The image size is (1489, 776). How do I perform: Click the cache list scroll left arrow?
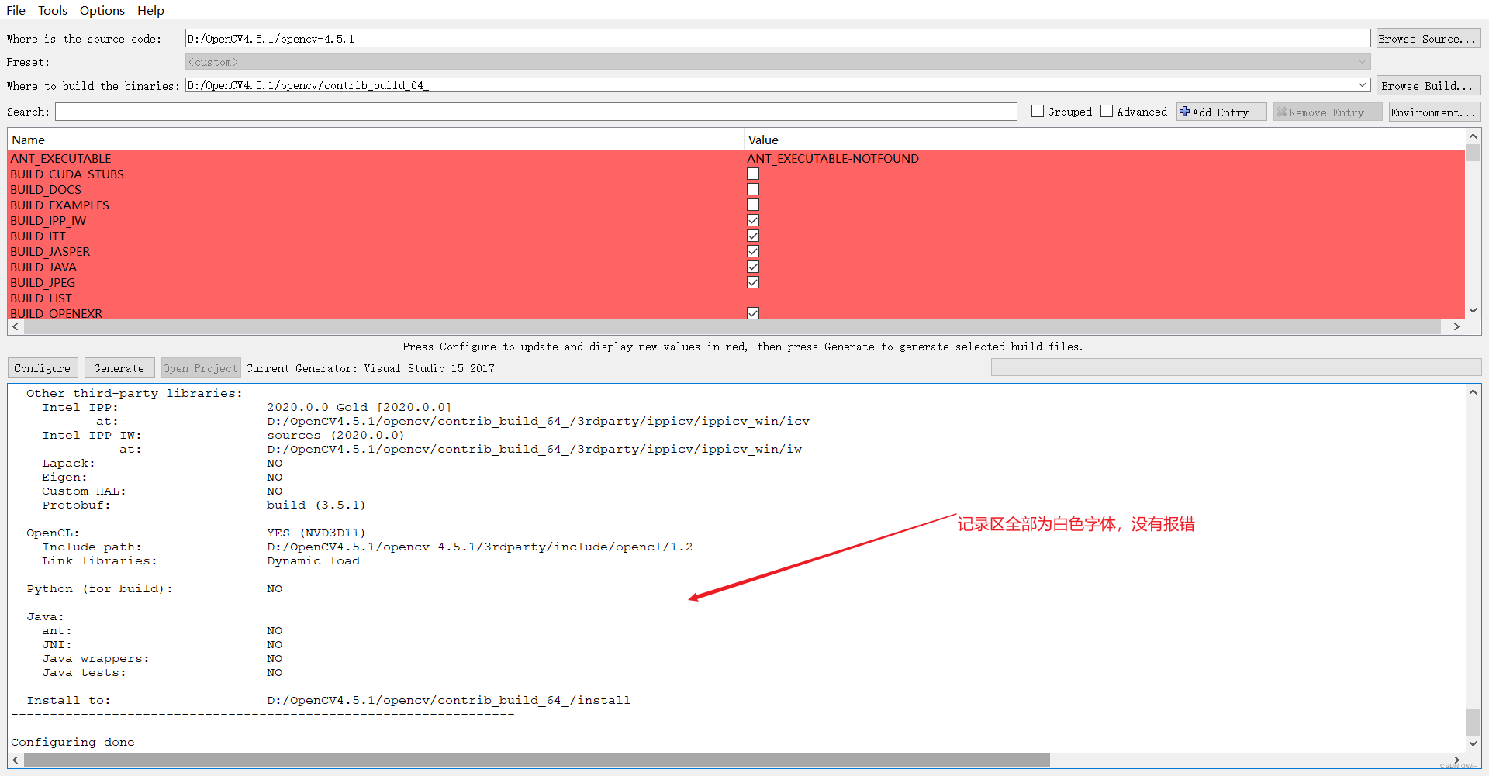16,327
